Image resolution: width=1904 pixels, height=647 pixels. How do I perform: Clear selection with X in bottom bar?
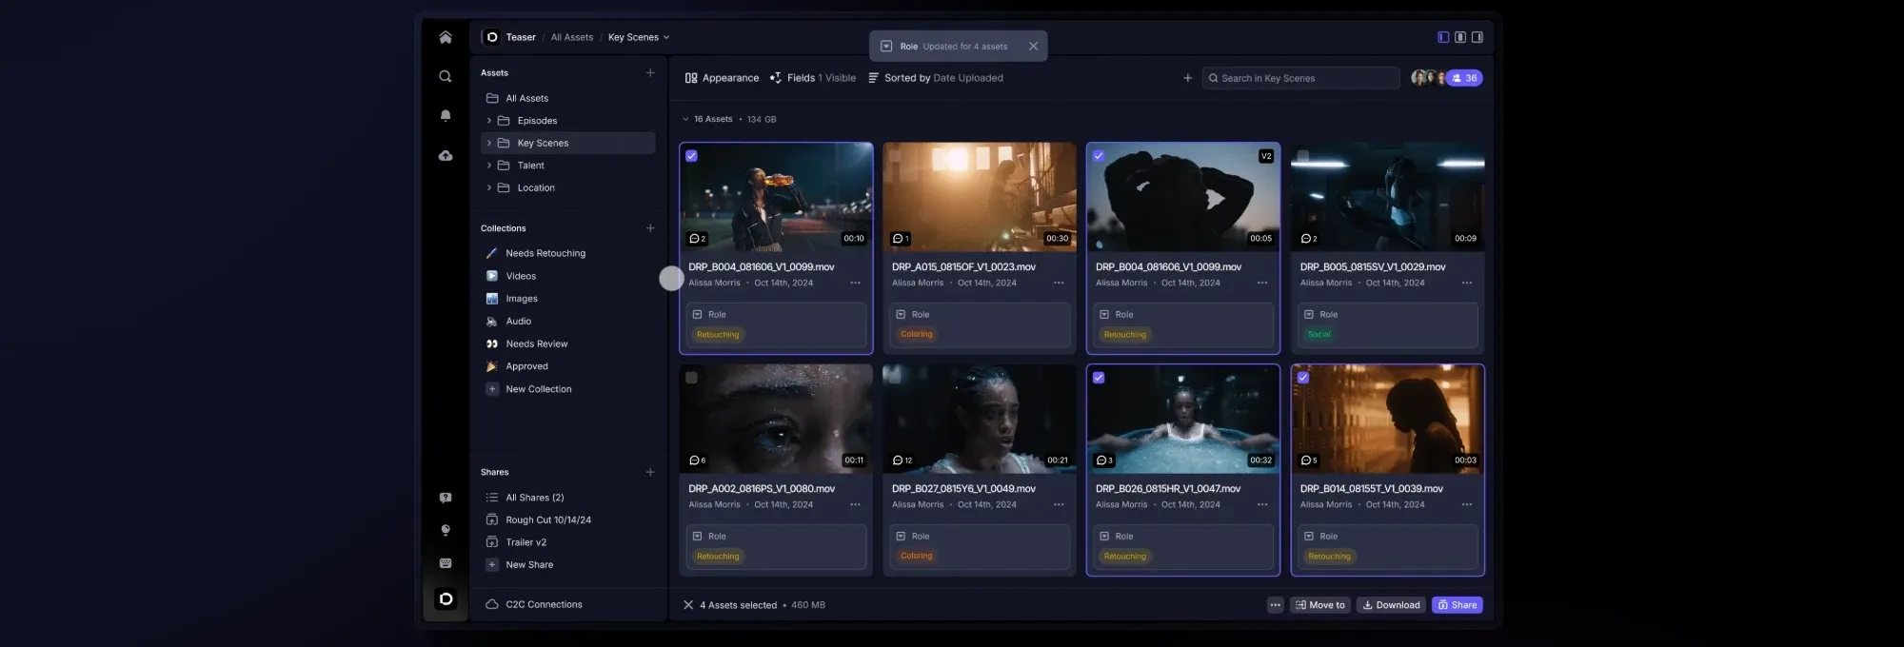tap(688, 605)
